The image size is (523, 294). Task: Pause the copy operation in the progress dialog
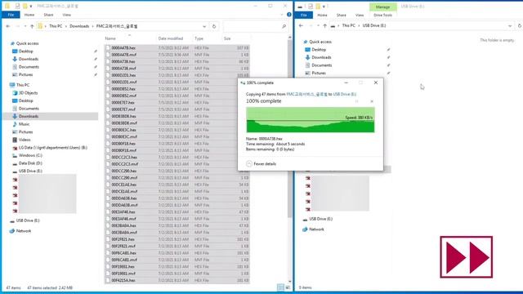pos(356,101)
